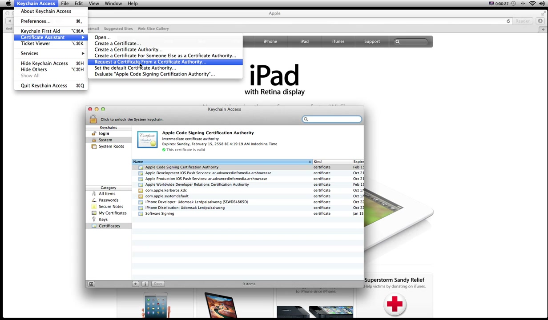
Task: Open Preferences… from the menu
Action: pyautogui.click(x=51, y=21)
